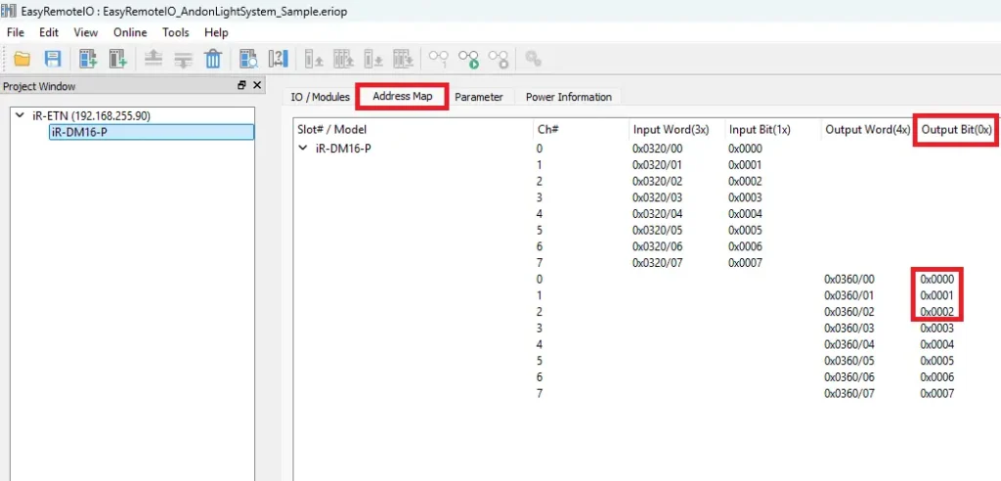The image size is (1001, 481).
Task: Collapse the iR-DM16-P row in Address Map
Action: tap(303, 149)
